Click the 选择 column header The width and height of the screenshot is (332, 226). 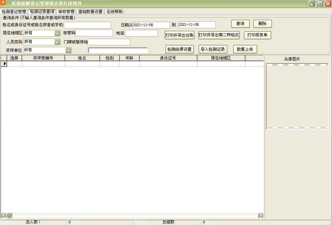[14, 58]
